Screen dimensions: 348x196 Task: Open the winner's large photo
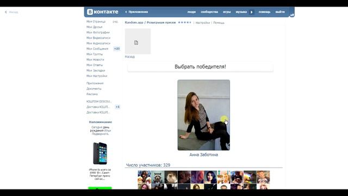[x=204, y=115]
